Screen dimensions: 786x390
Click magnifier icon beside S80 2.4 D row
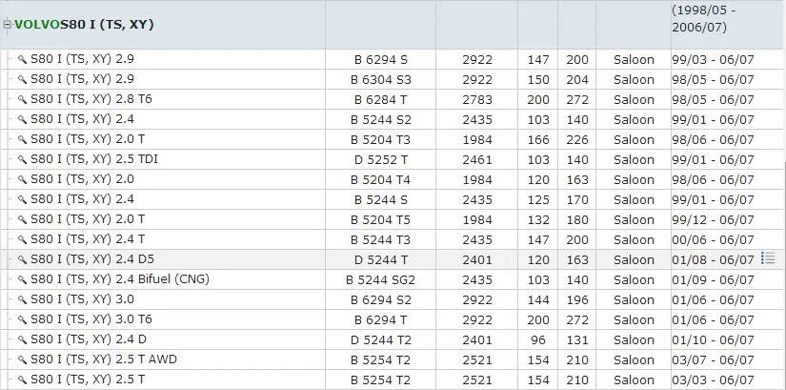[x=22, y=340]
